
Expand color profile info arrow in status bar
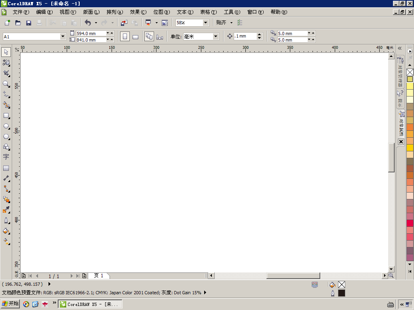[x=205, y=293]
